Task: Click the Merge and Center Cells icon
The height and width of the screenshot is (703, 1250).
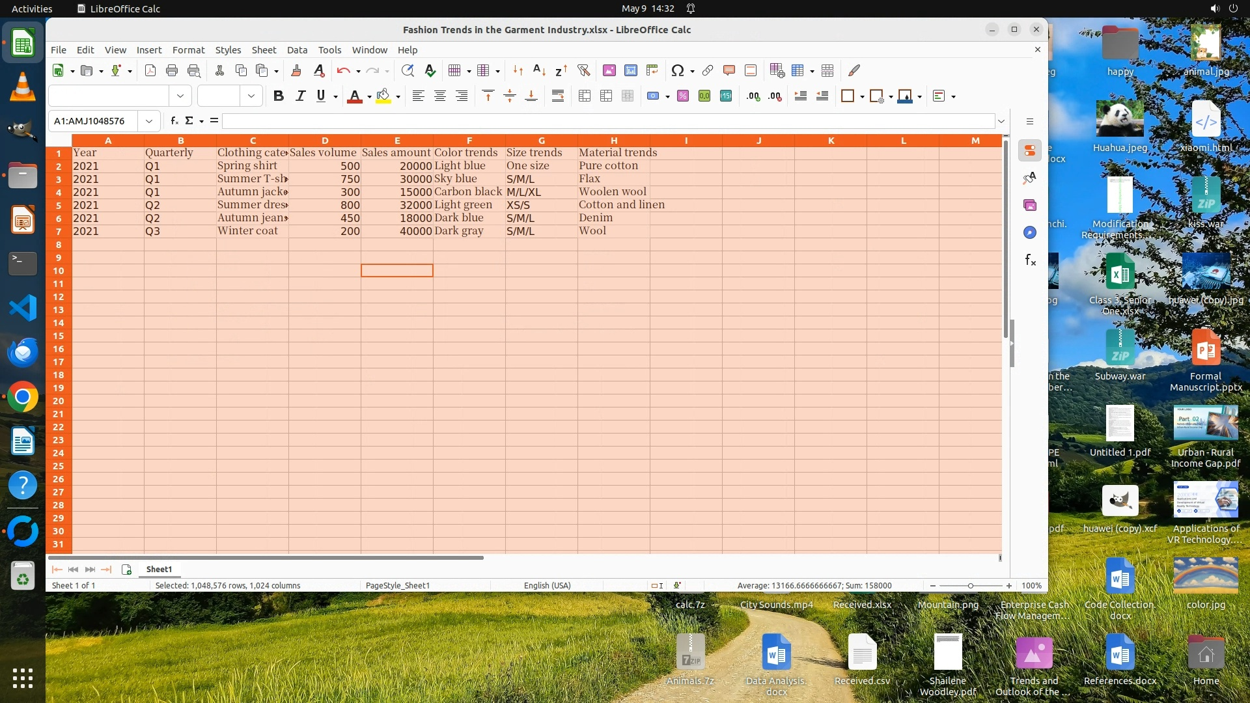Action: pyautogui.click(x=585, y=96)
